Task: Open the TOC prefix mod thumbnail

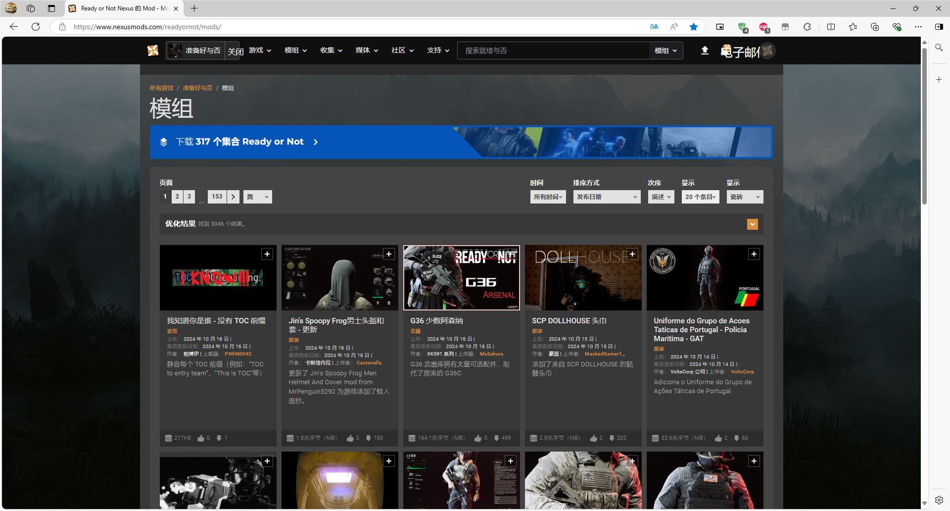Action: coord(218,278)
